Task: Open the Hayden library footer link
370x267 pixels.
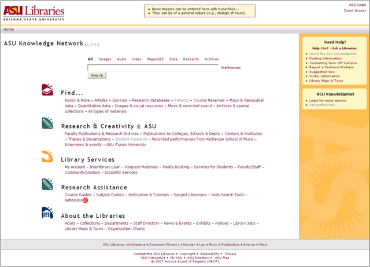Action: coord(189,245)
